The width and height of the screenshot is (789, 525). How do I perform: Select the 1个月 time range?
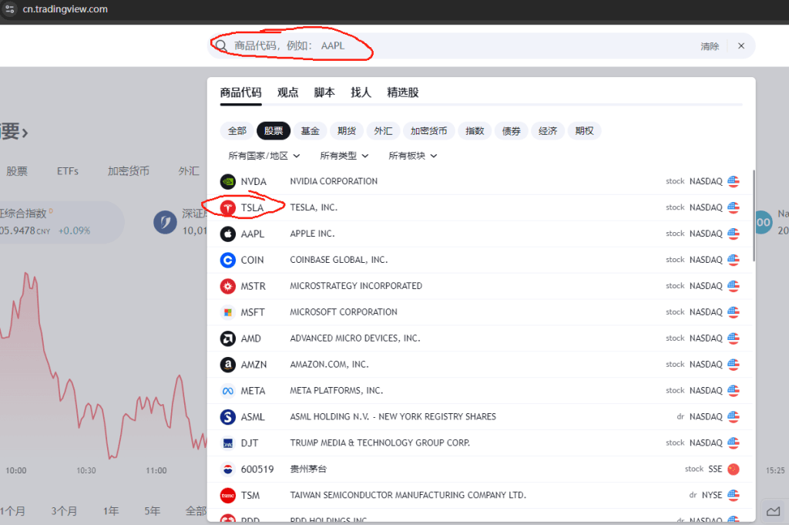(12, 511)
